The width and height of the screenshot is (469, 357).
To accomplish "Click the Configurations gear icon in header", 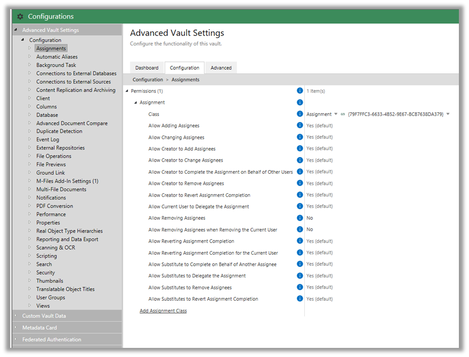I will [x=20, y=17].
